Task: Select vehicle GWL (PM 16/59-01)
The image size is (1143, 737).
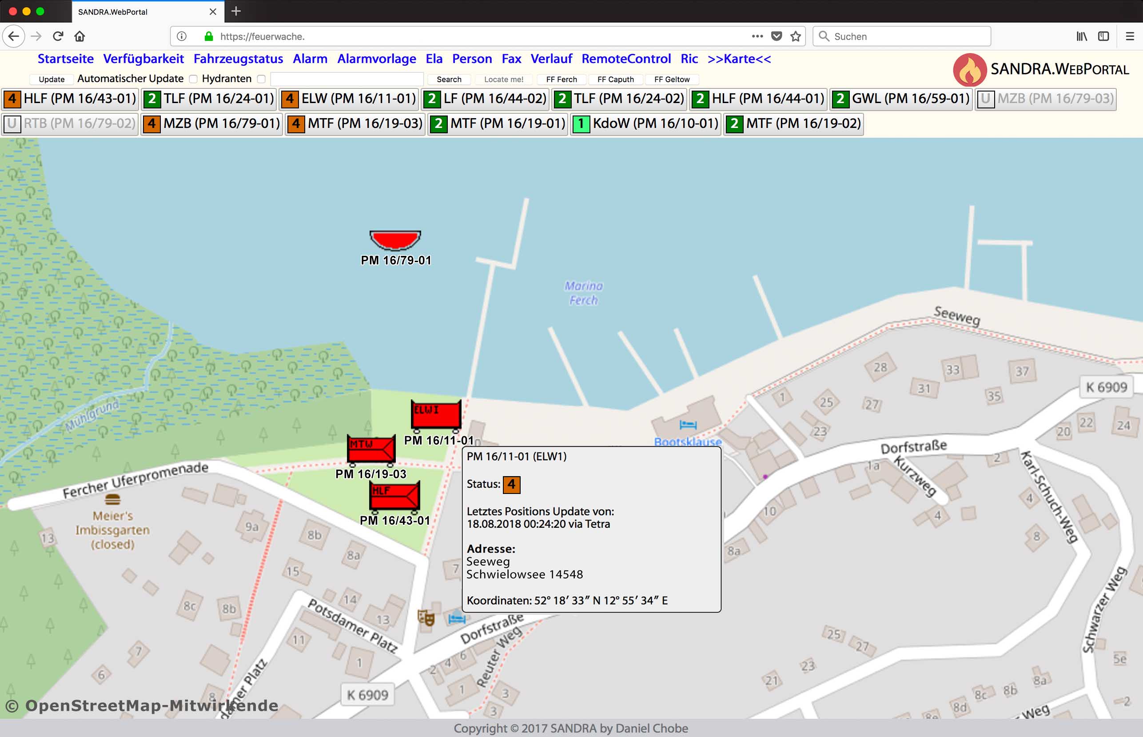Action: point(901,99)
